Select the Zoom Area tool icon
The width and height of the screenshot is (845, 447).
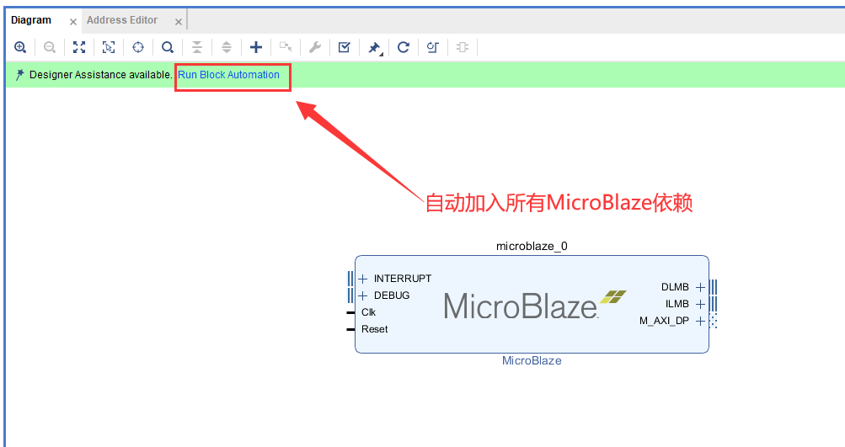point(109,47)
